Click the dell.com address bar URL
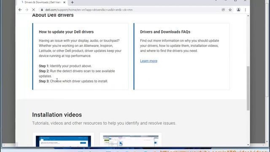 pos(89,10)
